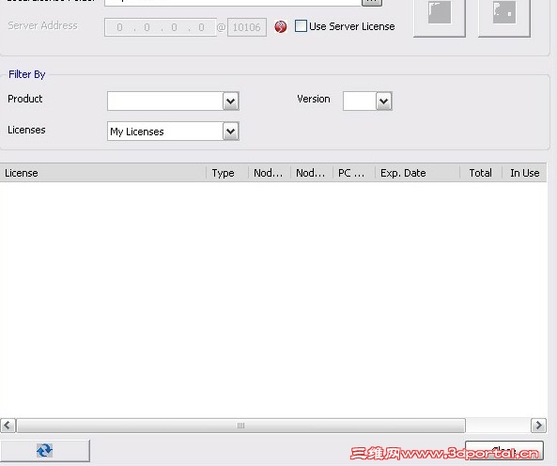Enable the Use Server License checkbox

[x=301, y=26]
